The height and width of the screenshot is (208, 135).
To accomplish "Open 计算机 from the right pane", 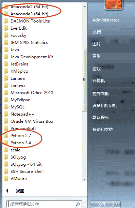I will (x=99, y=81).
